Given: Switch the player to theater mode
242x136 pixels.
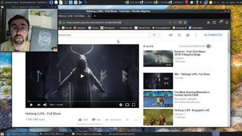Looking at the screenshot, I should [x=127, y=105].
